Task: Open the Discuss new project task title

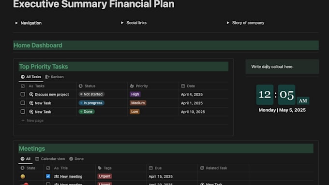Action: pyautogui.click(x=52, y=95)
